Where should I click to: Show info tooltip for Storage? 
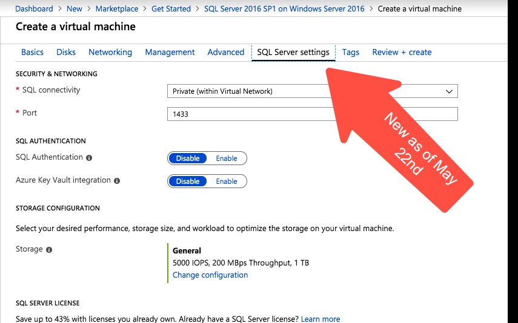[49, 250]
